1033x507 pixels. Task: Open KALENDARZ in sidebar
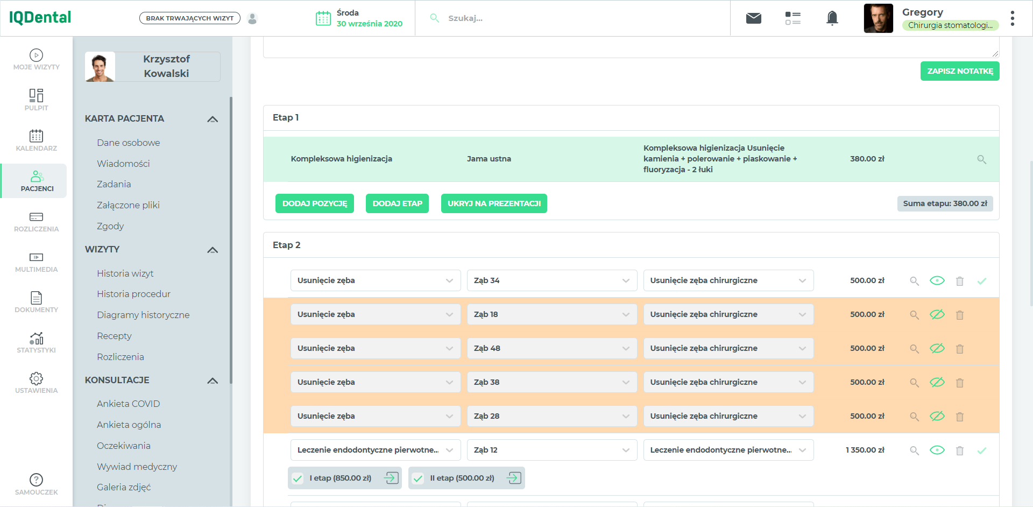[36, 140]
